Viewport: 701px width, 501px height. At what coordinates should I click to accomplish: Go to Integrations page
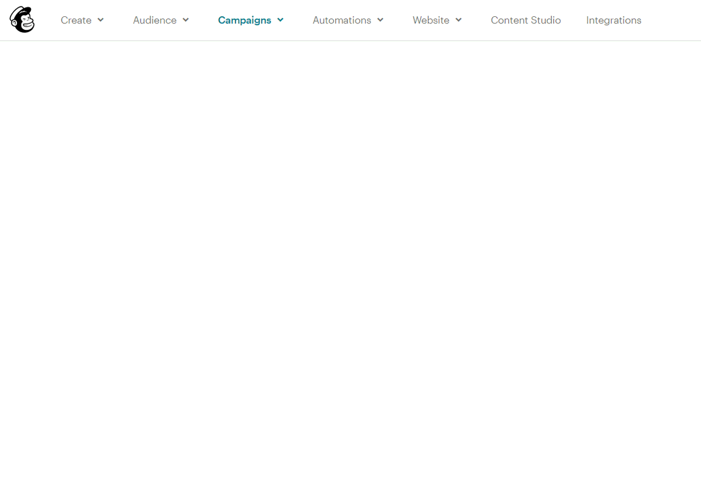coord(613,20)
